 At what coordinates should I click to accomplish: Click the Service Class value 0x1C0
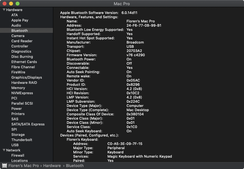click(132, 127)
